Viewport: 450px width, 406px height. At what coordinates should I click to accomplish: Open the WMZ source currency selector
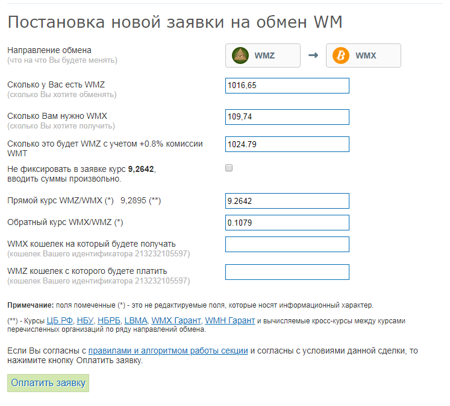point(263,56)
